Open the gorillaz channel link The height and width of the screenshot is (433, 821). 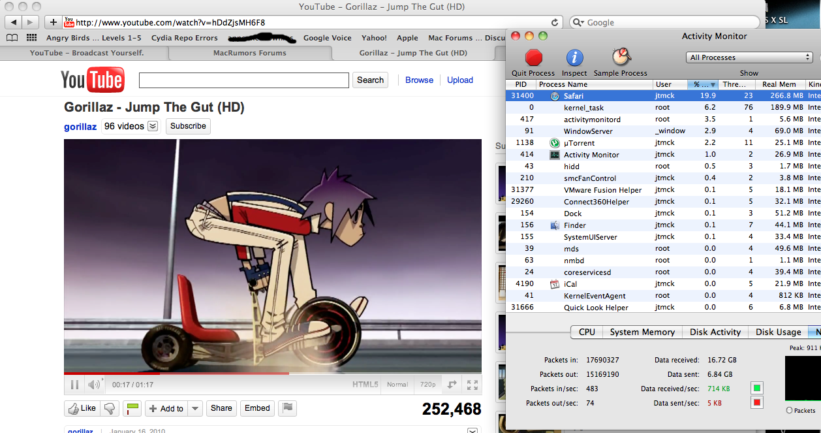(80, 127)
